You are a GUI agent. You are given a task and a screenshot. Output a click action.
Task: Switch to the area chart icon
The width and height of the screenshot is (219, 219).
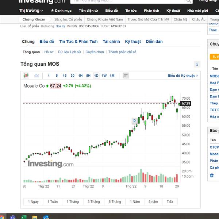click(36, 76)
